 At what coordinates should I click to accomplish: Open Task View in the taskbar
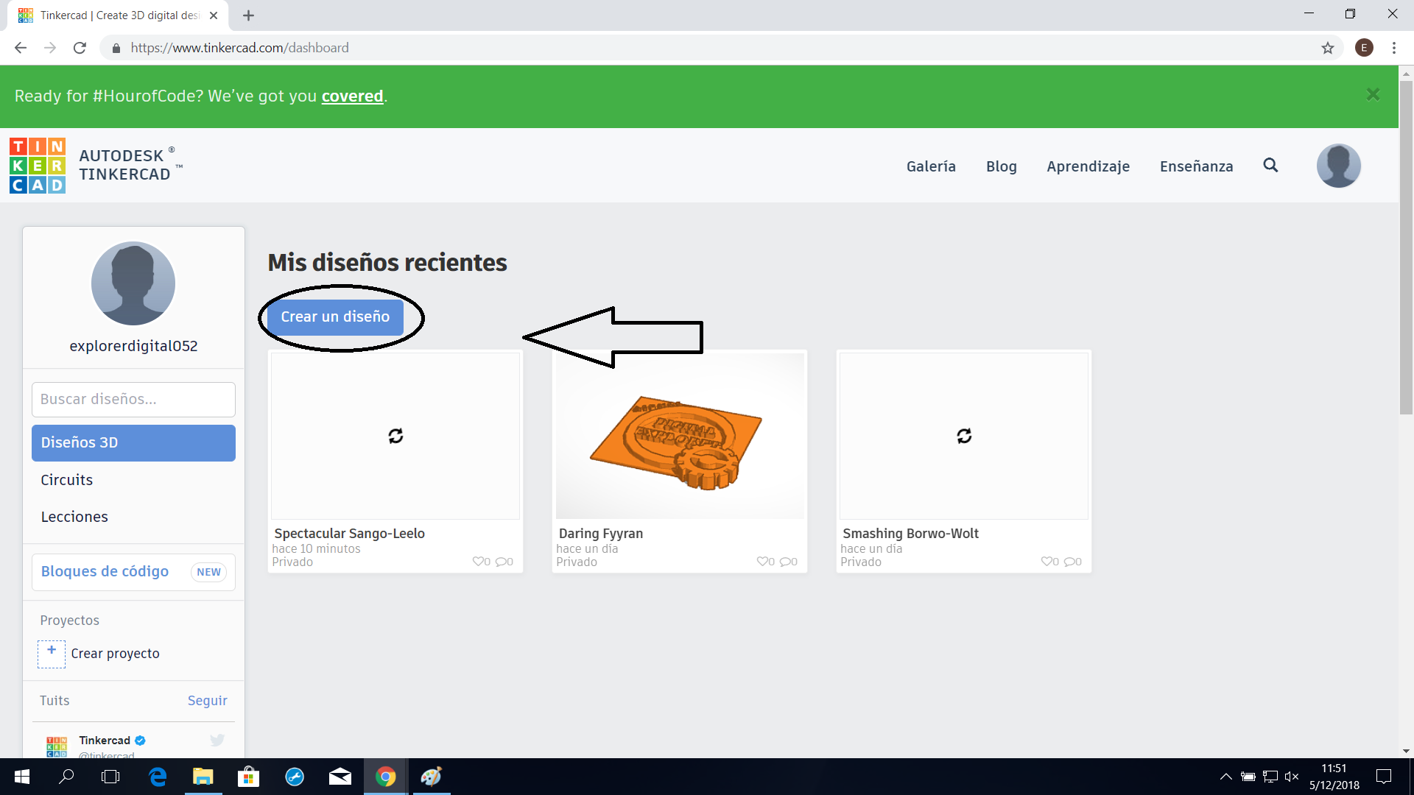coord(110,777)
